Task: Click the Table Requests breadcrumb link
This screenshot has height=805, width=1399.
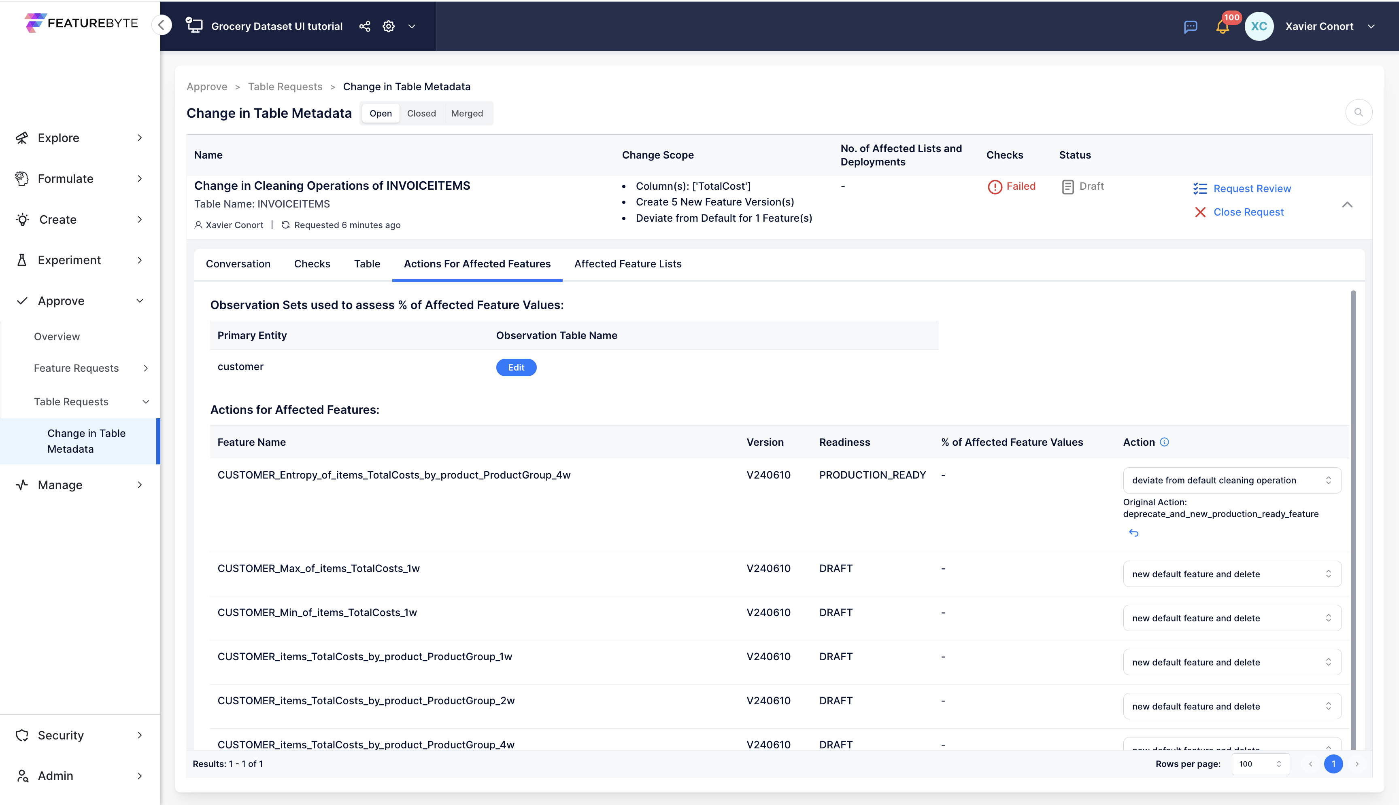Action: tap(285, 87)
